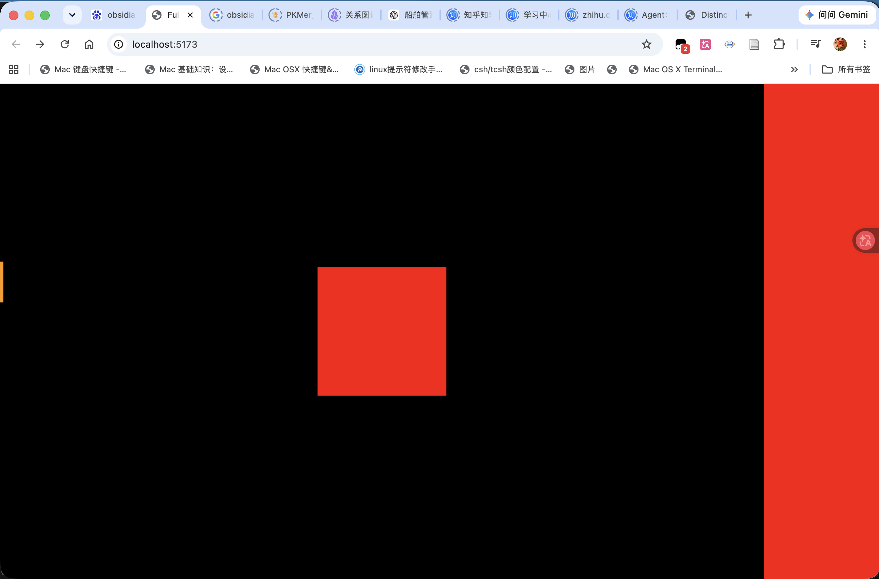
Task: Expand the tab search dropdown arrow
Action: point(72,15)
